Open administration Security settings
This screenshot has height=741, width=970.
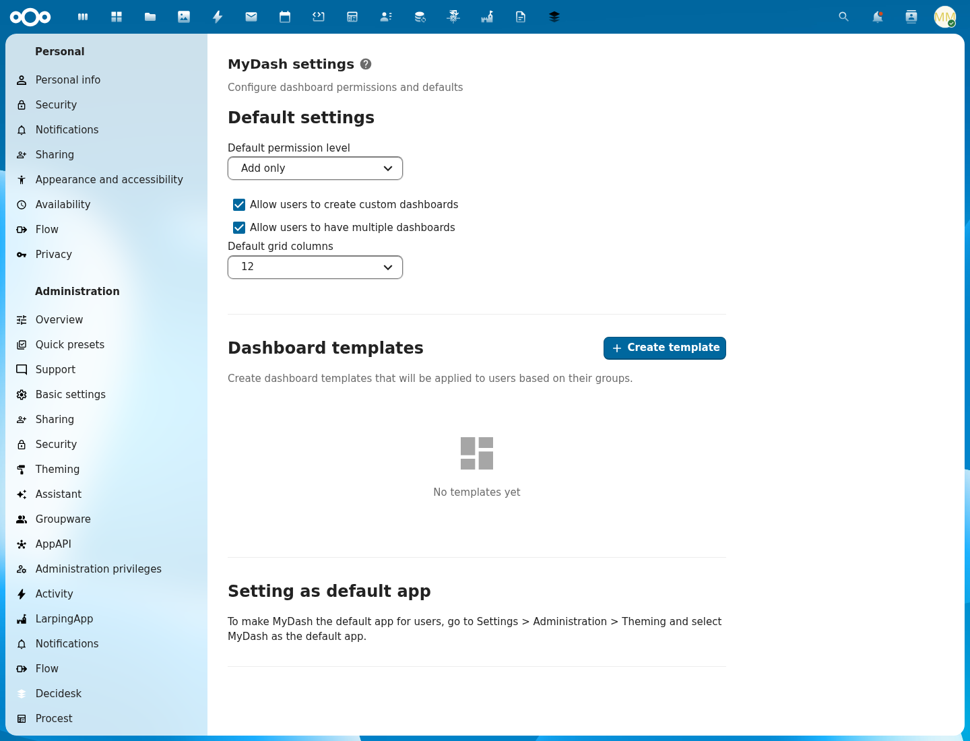click(106, 445)
